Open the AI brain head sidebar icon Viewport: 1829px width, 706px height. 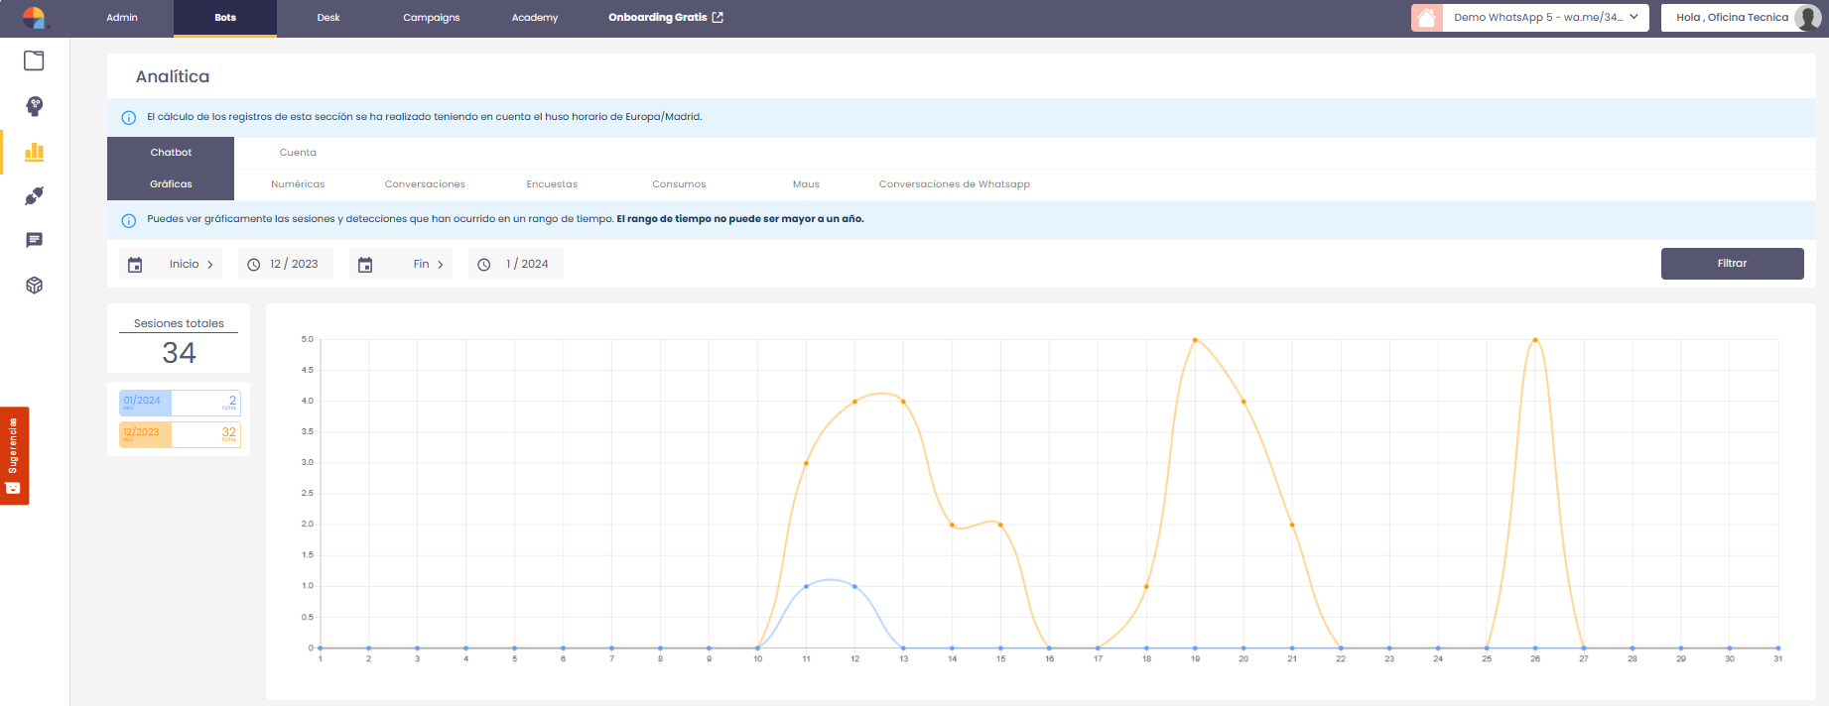click(x=34, y=106)
